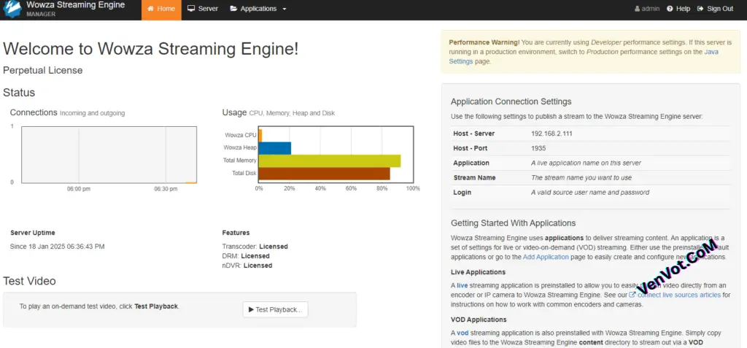The image size is (747, 348).
Task: Open the Server tab
Action: tap(203, 9)
